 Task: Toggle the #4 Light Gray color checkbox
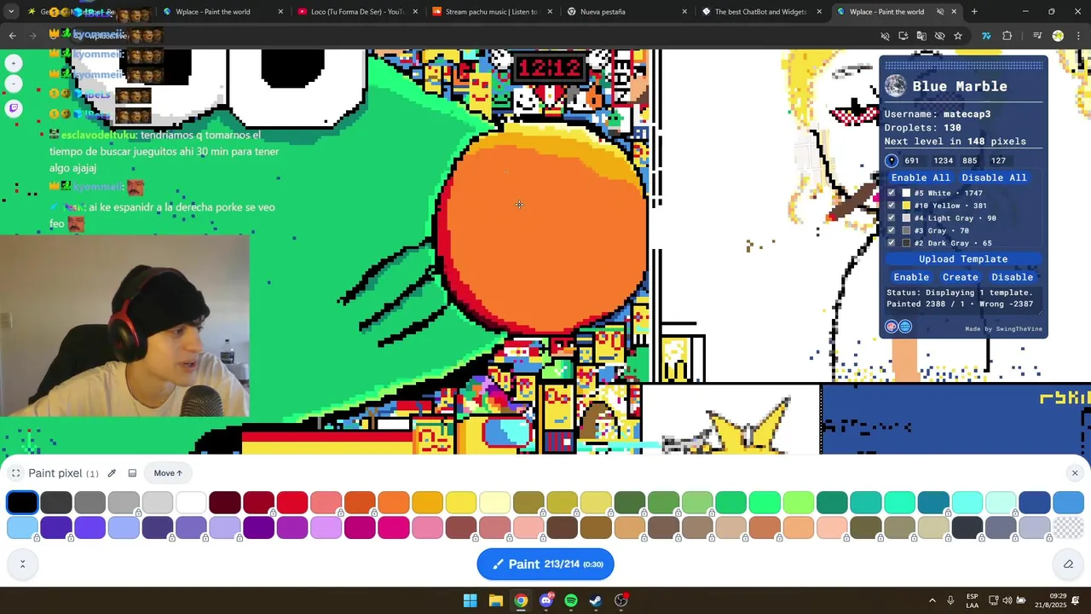[x=892, y=218]
